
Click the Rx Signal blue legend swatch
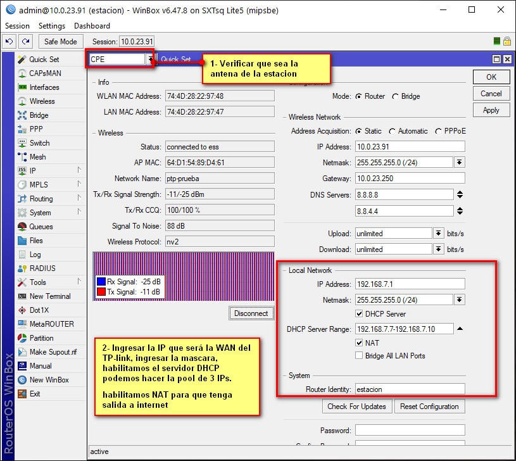point(101,281)
